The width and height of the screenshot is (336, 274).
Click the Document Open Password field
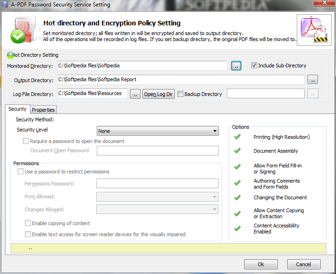(x=158, y=150)
